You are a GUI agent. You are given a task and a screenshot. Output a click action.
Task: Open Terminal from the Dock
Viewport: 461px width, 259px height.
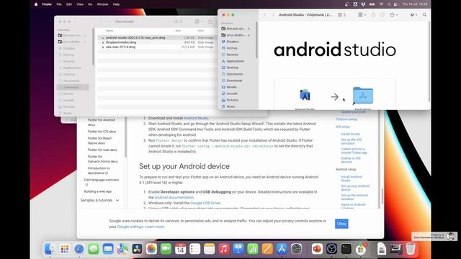(x=346, y=249)
